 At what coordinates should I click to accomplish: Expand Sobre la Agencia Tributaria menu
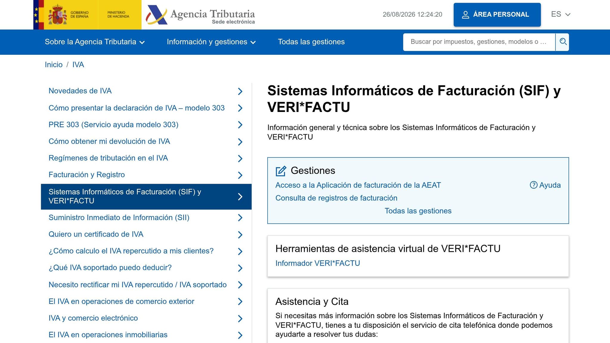click(95, 42)
